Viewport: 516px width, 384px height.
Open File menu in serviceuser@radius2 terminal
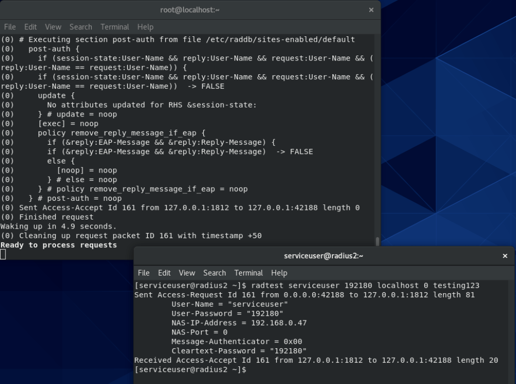click(x=144, y=273)
